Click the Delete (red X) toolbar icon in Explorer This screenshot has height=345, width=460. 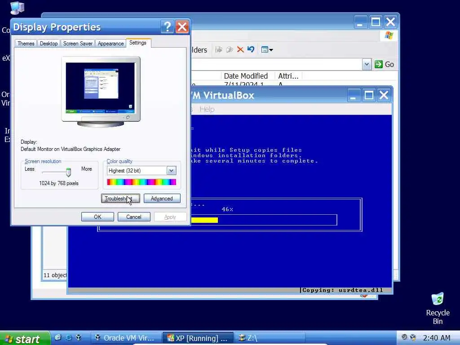(x=240, y=49)
